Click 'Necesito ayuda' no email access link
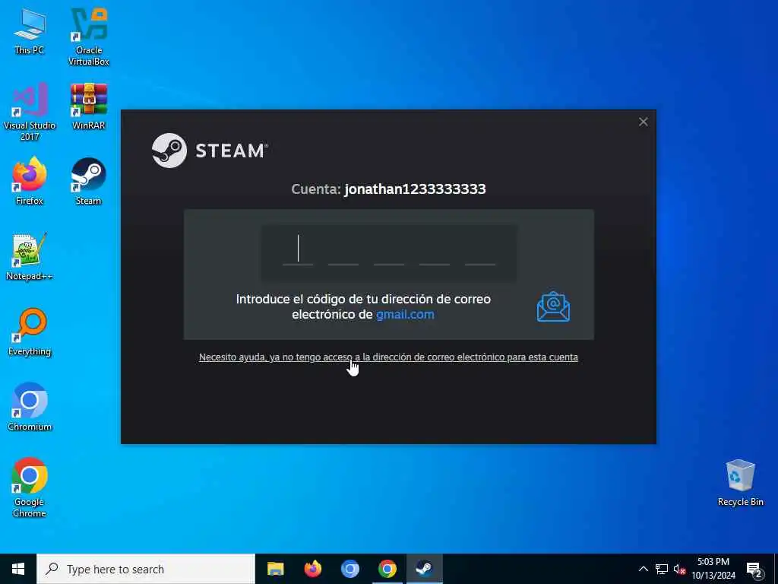Screen dimensions: 778x584 point(388,357)
